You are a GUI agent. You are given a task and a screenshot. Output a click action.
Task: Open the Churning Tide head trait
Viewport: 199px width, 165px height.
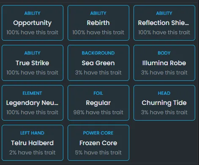tap(164, 103)
